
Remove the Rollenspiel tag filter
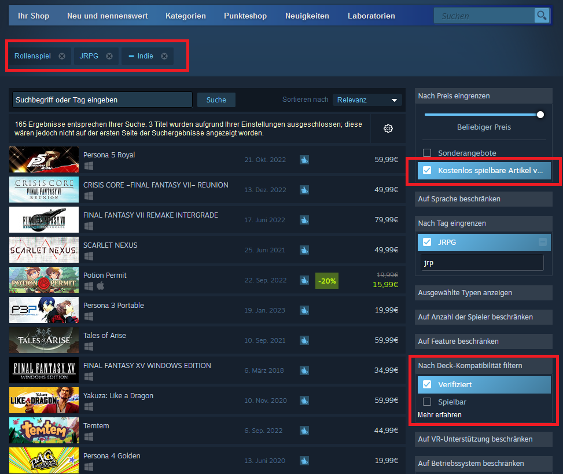pyautogui.click(x=62, y=56)
